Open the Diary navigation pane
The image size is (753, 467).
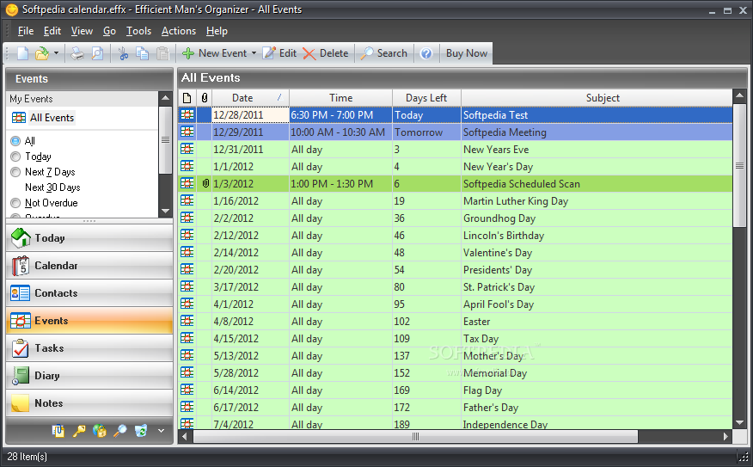[x=89, y=376]
